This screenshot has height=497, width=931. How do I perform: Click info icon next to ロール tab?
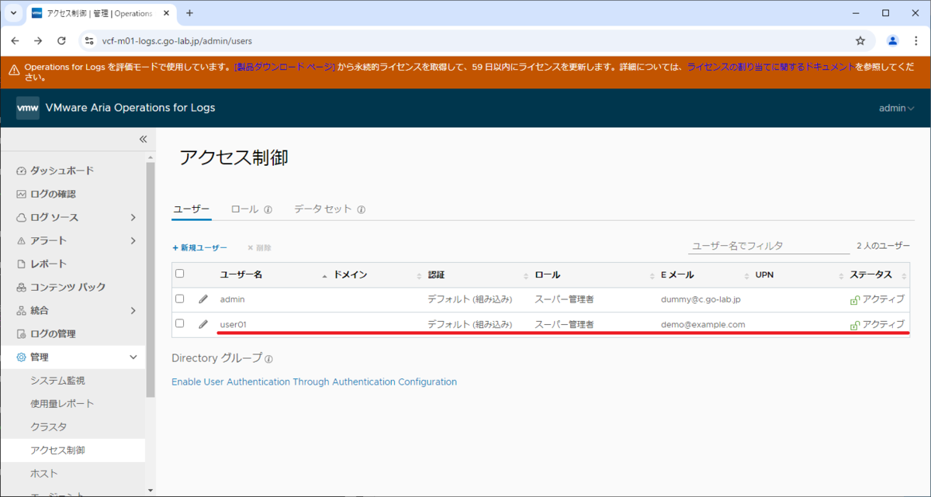(268, 209)
